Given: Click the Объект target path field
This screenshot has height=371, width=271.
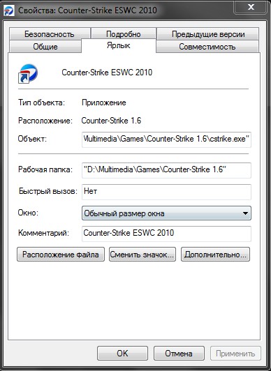Looking at the screenshot, I should 166,139.
